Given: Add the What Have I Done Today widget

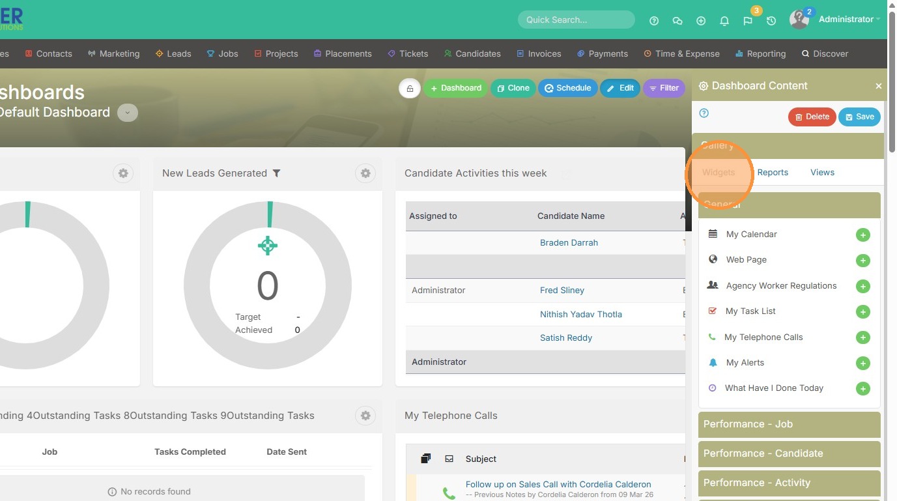Looking at the screenshot, I should [x=862, y=389].
